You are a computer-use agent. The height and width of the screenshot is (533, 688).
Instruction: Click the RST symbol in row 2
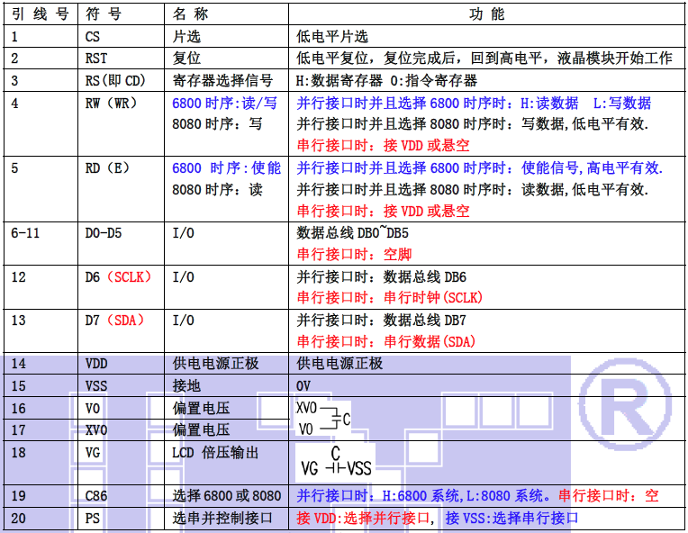click(x=96, y=59)
